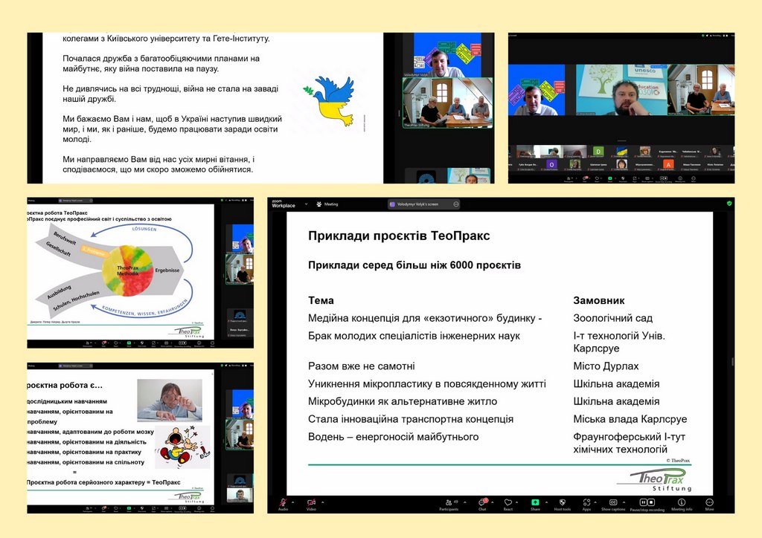Click the 'Тема' column header
Viewport: 762px width, 538px height.
click(321, 300)
